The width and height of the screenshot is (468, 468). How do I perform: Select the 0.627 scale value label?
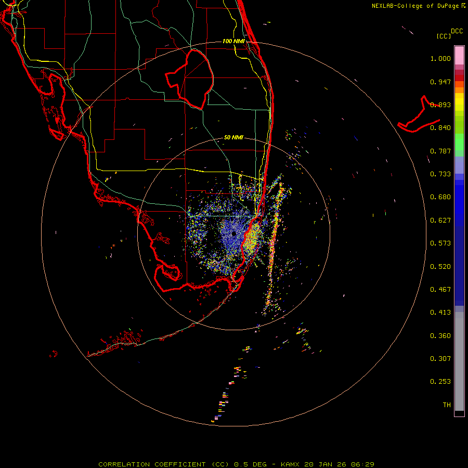pos(440,220)
